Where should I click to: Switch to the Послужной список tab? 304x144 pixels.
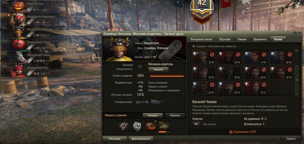pyautogui.click(x=201, y=39)
